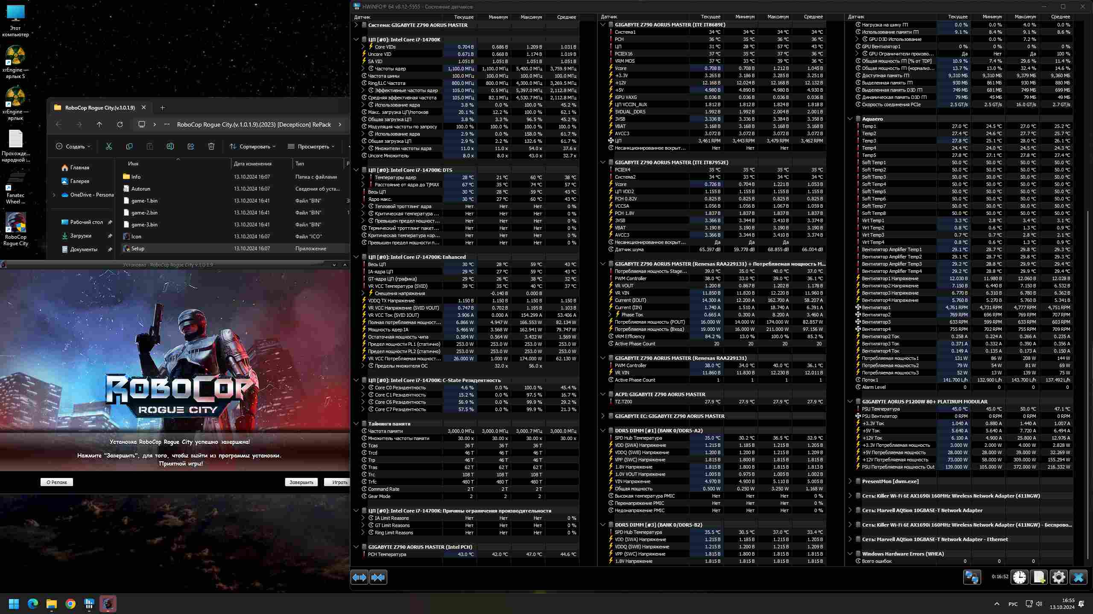Click the HWiNFO expand columns arrows button
The height and width of the screenshot is (614, 1093).
point(359,577)
